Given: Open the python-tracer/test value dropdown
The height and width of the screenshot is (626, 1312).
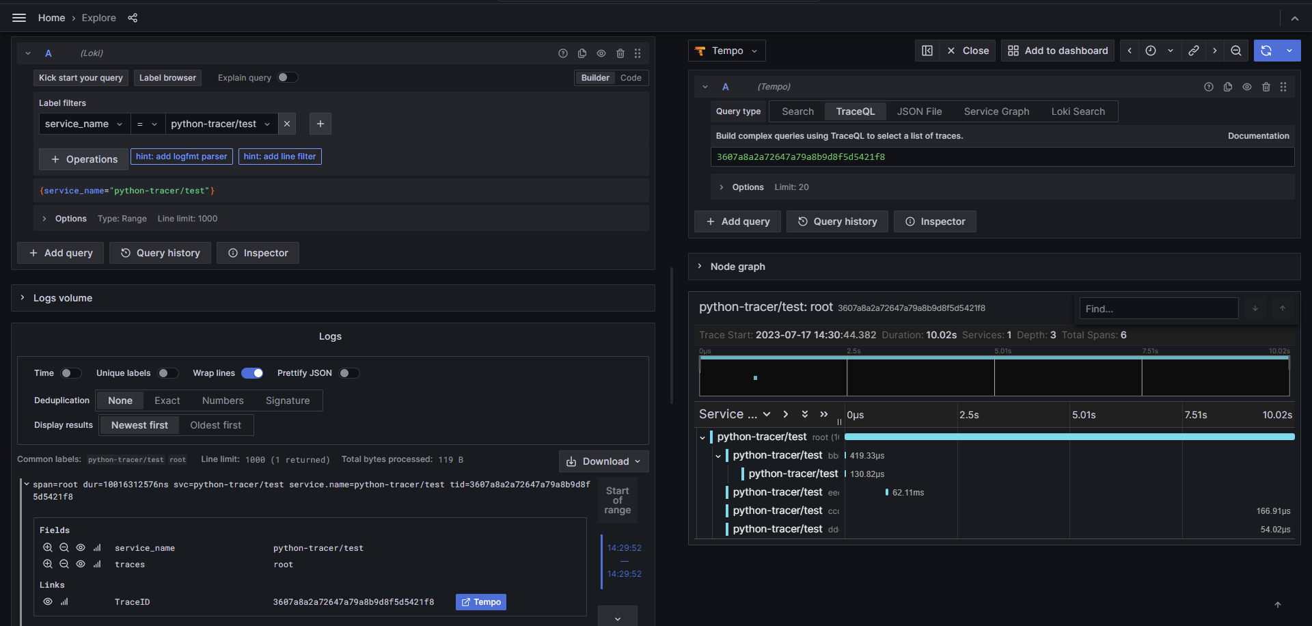Looking at the screenshot, I should pos(221,124).
